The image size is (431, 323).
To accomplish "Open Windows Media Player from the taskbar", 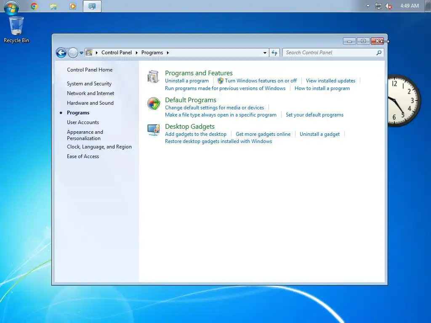I will pos(73,6).
